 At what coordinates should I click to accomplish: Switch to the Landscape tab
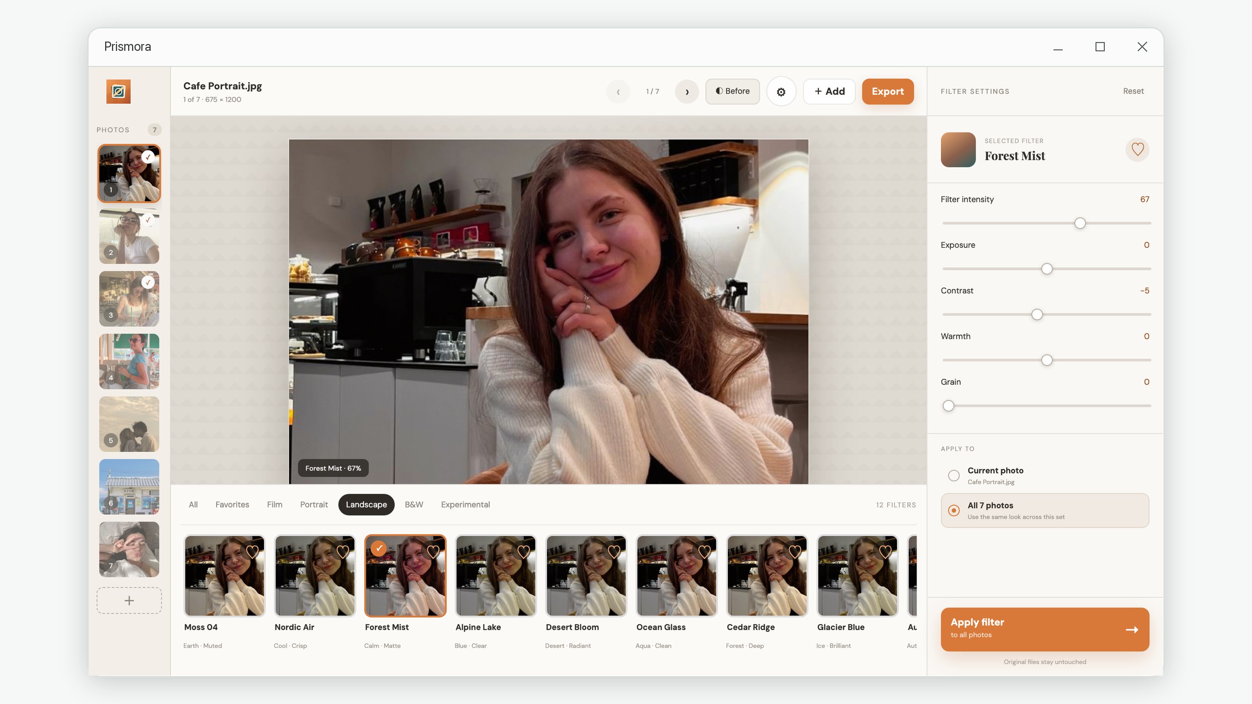366,505
